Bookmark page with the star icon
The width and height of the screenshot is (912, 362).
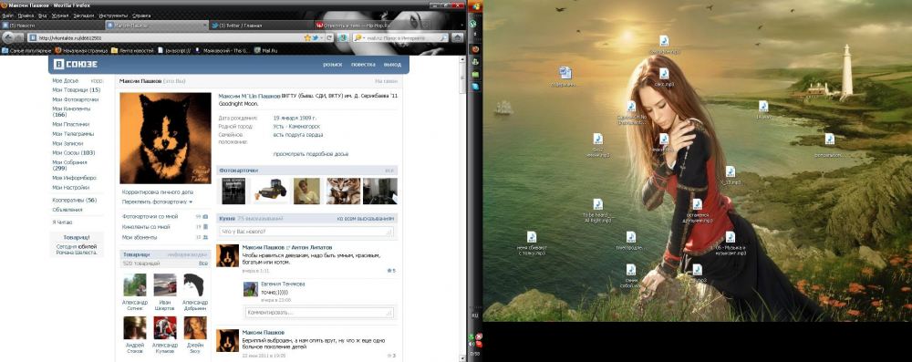(307, 37)
